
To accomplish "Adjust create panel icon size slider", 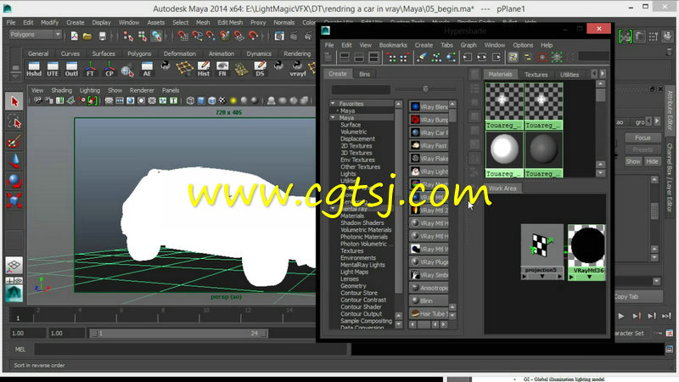I will 425,89.
